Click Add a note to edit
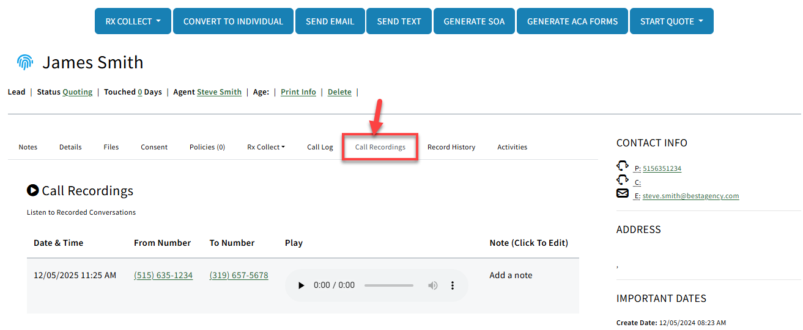 click(x=511, y=275)
